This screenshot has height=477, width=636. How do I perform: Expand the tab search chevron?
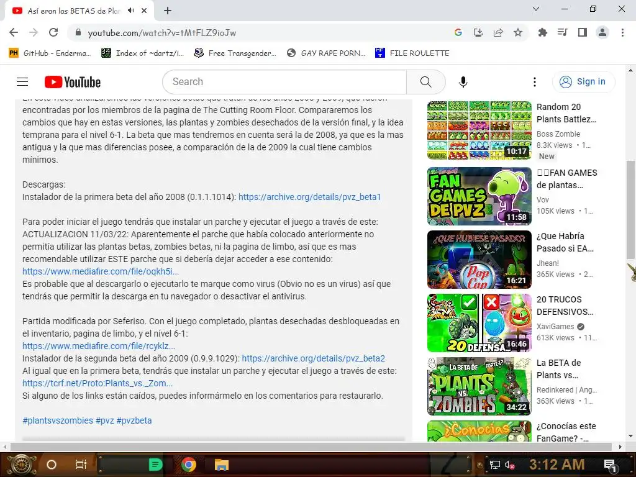point(536,9)
